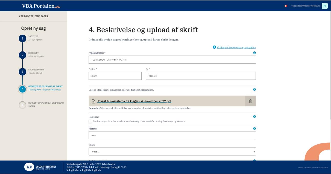
Task: Click step 2 circle Regelsæt
Action: pos(22,55)
